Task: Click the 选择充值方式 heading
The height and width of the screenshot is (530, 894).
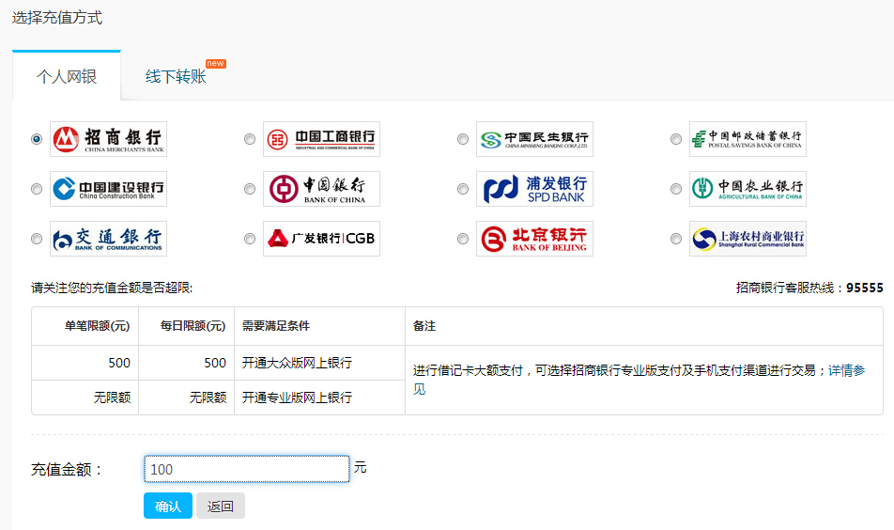Action: (57, 18)
